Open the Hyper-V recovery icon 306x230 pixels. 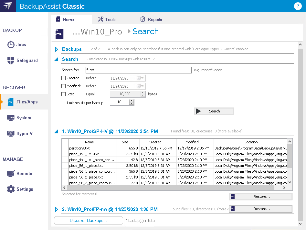11,134
